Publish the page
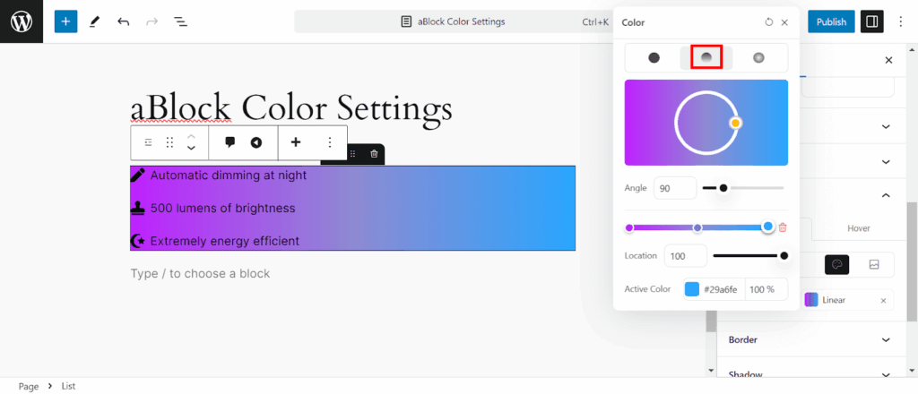Screen dimensions: 918x394 click(x=831, y=21)
